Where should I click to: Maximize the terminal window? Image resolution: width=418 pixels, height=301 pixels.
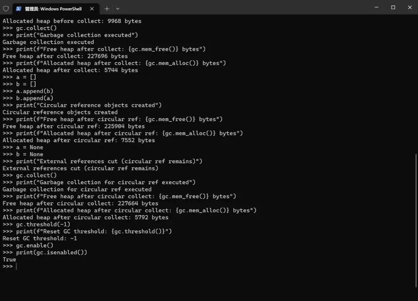click(x=393, y=7)
